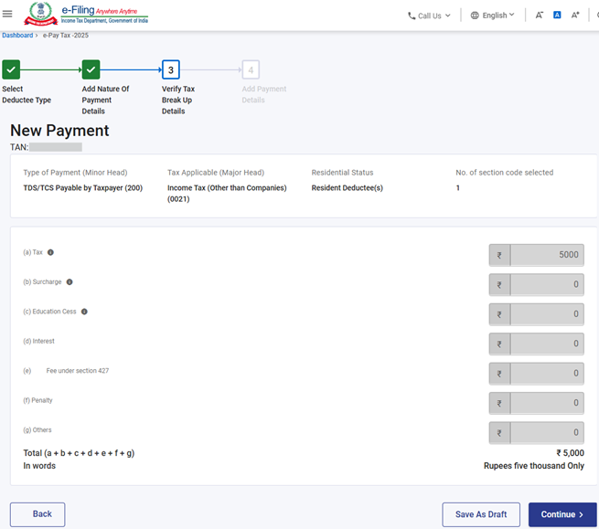Image resolution: width=599 pixels, height=529 pixels.
Task: Click the info icon beside Education Cess
Action: (x=84, y=312)
